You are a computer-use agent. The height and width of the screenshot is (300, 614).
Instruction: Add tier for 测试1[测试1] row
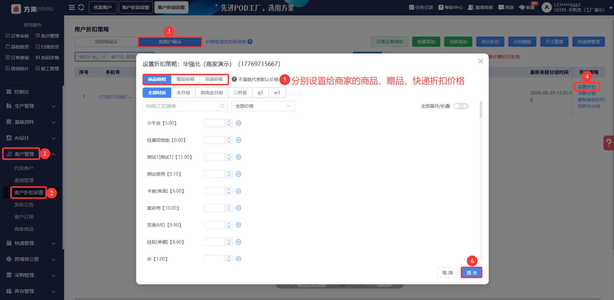click(x=238, y=157)
